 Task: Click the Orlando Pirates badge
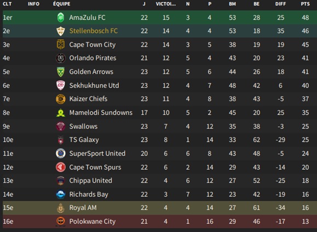(x=61, y=58)
